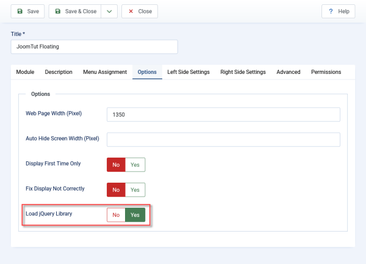Go to the Menu Assignment tab
The width and height of the screenshot is (366, 264).
point(105,72)
